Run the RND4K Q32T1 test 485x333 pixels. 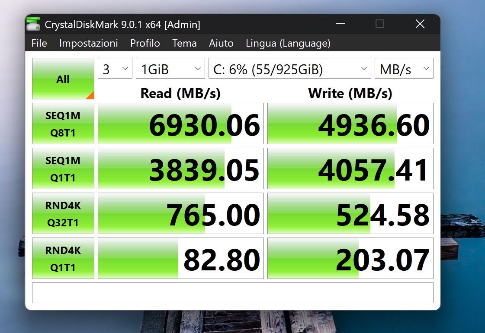coord(63,213)
